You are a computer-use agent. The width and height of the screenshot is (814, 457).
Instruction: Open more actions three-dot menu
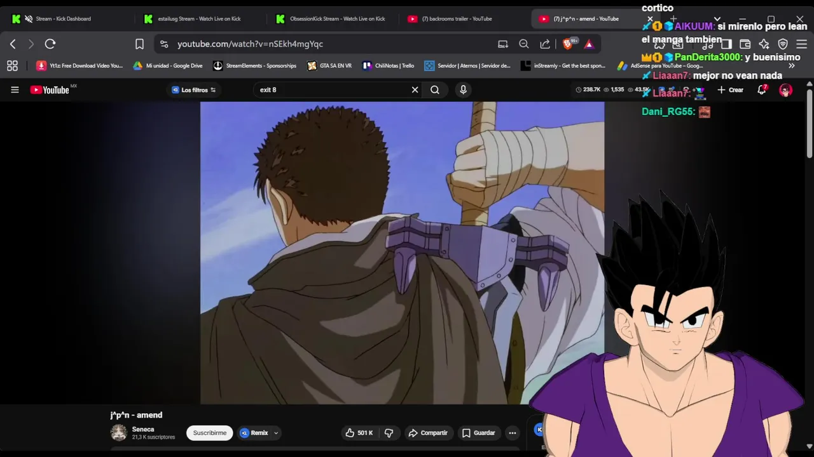[513, 433]
